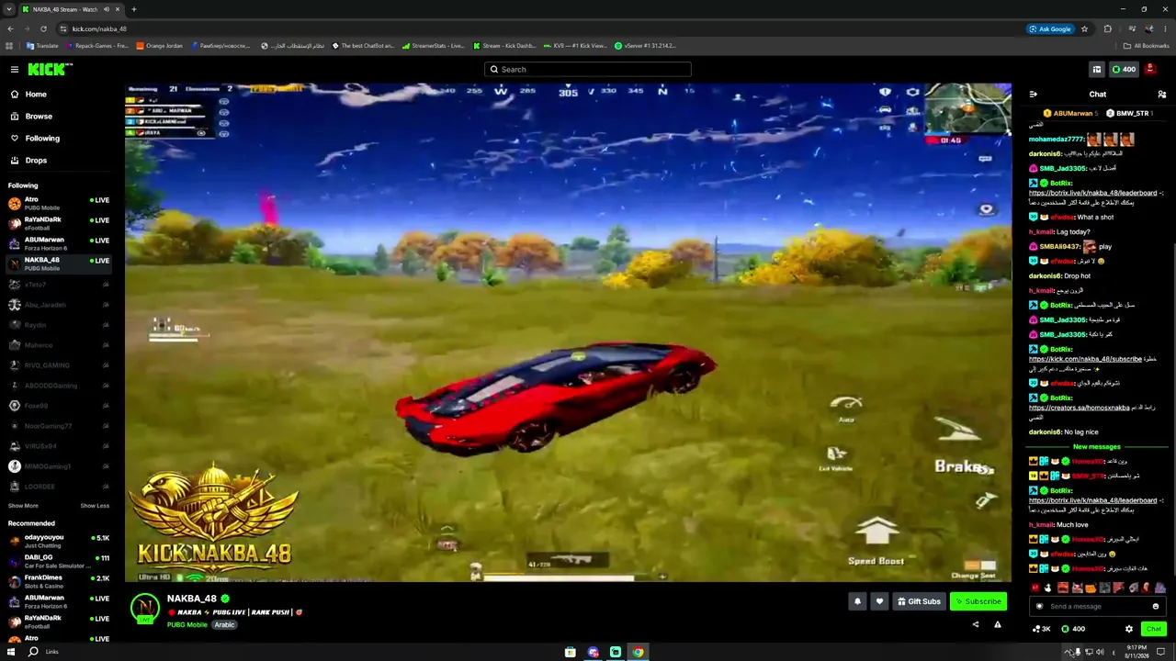Screen dimensions: 1176x661
Task: Open the creators.sa/homosxnakba chat link
Action: coord(1079,408)
